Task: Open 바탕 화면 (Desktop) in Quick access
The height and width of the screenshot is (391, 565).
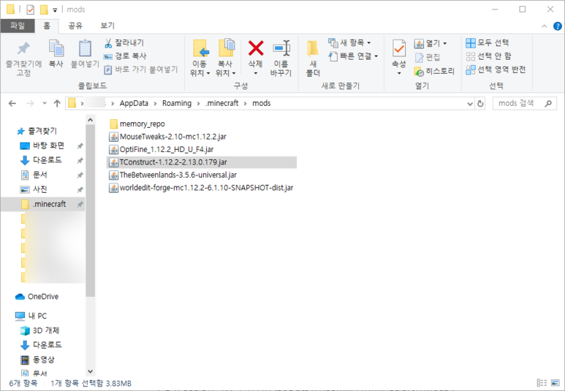Action: pyautogui.click(x=42, y=145)
